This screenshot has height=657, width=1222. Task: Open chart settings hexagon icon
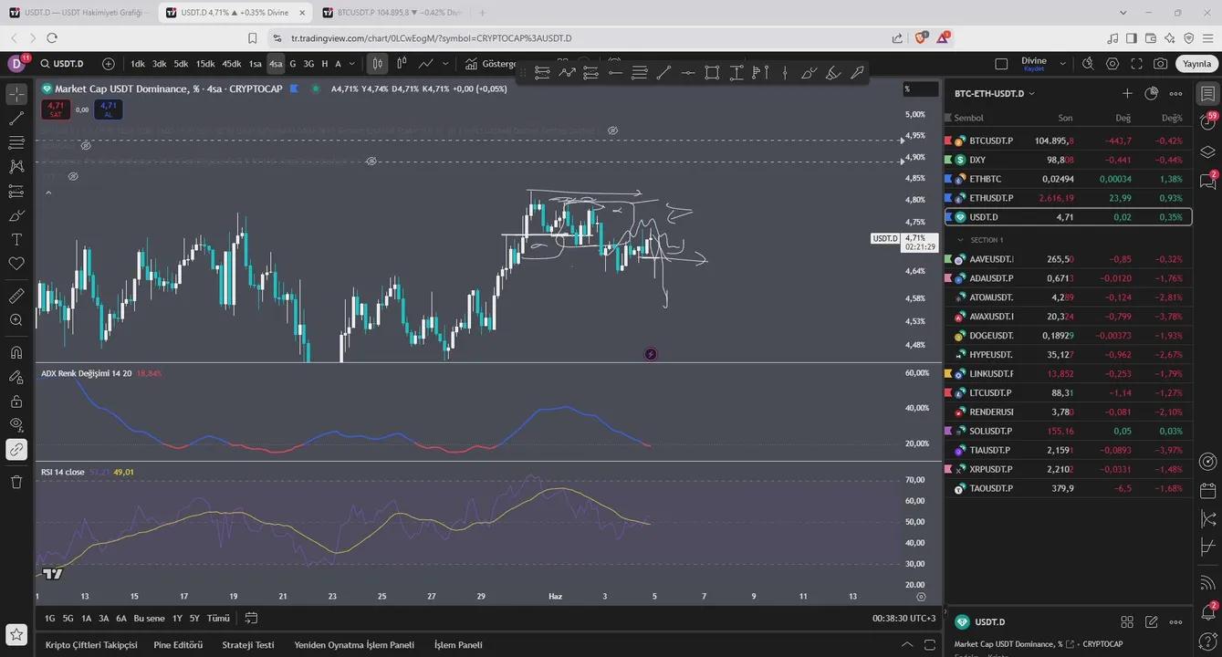(x=1112, y=64)
